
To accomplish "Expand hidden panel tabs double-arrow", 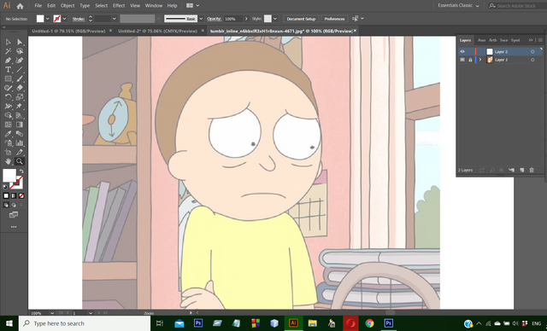I will click(531, 40).
